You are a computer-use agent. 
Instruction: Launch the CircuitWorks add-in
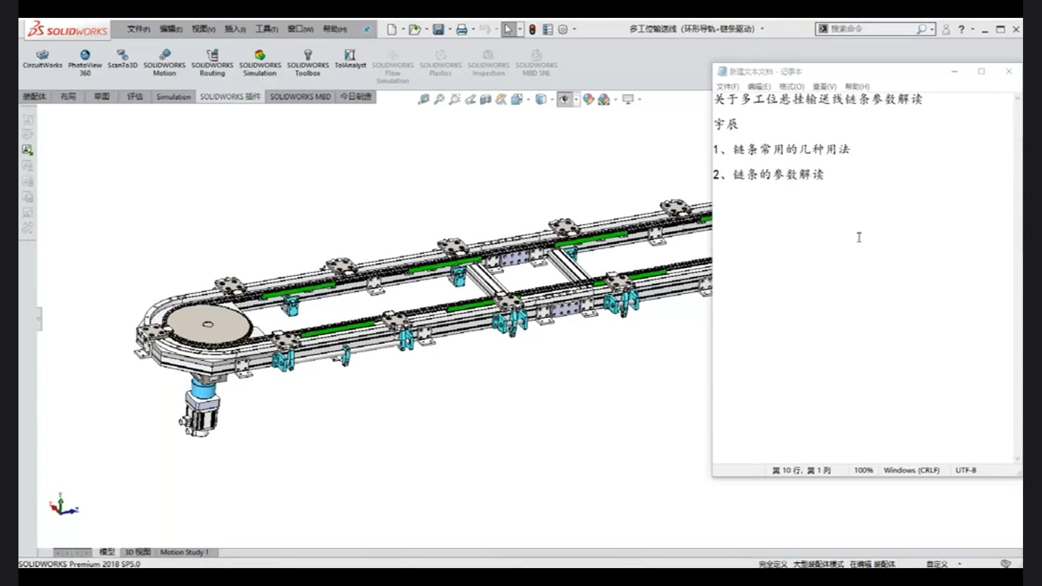(42, 59)
